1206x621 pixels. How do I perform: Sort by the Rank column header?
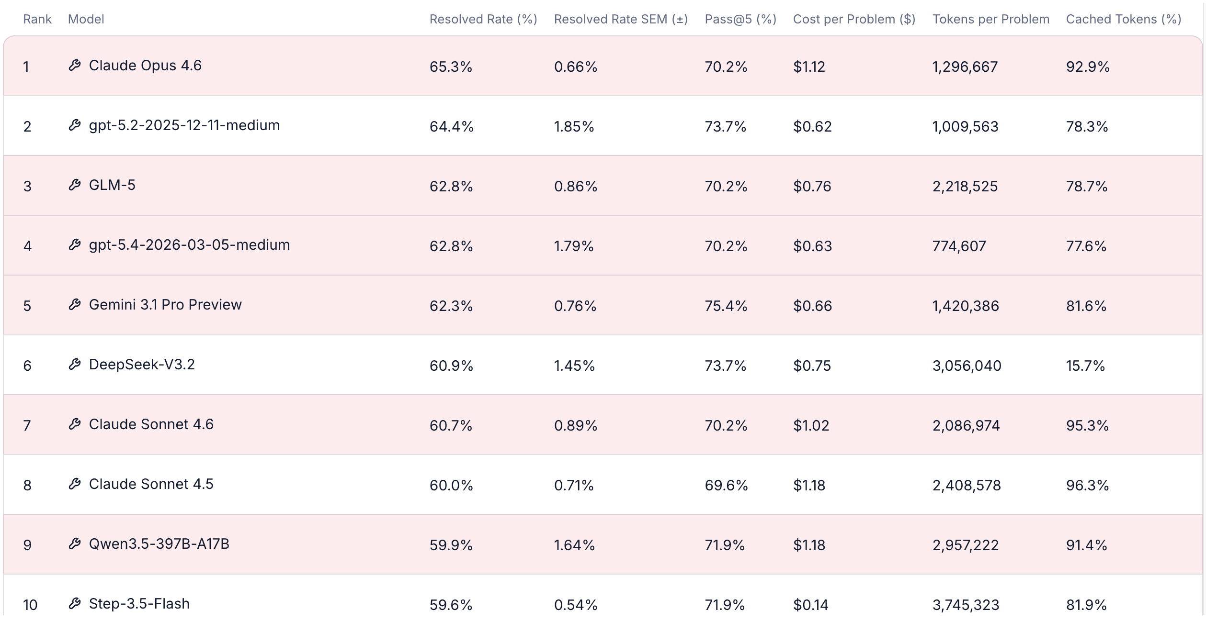point(37,19)
